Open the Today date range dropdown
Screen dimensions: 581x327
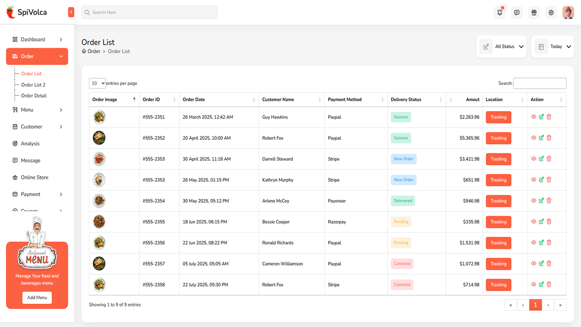pyautogui.click(x=552, y=46)
